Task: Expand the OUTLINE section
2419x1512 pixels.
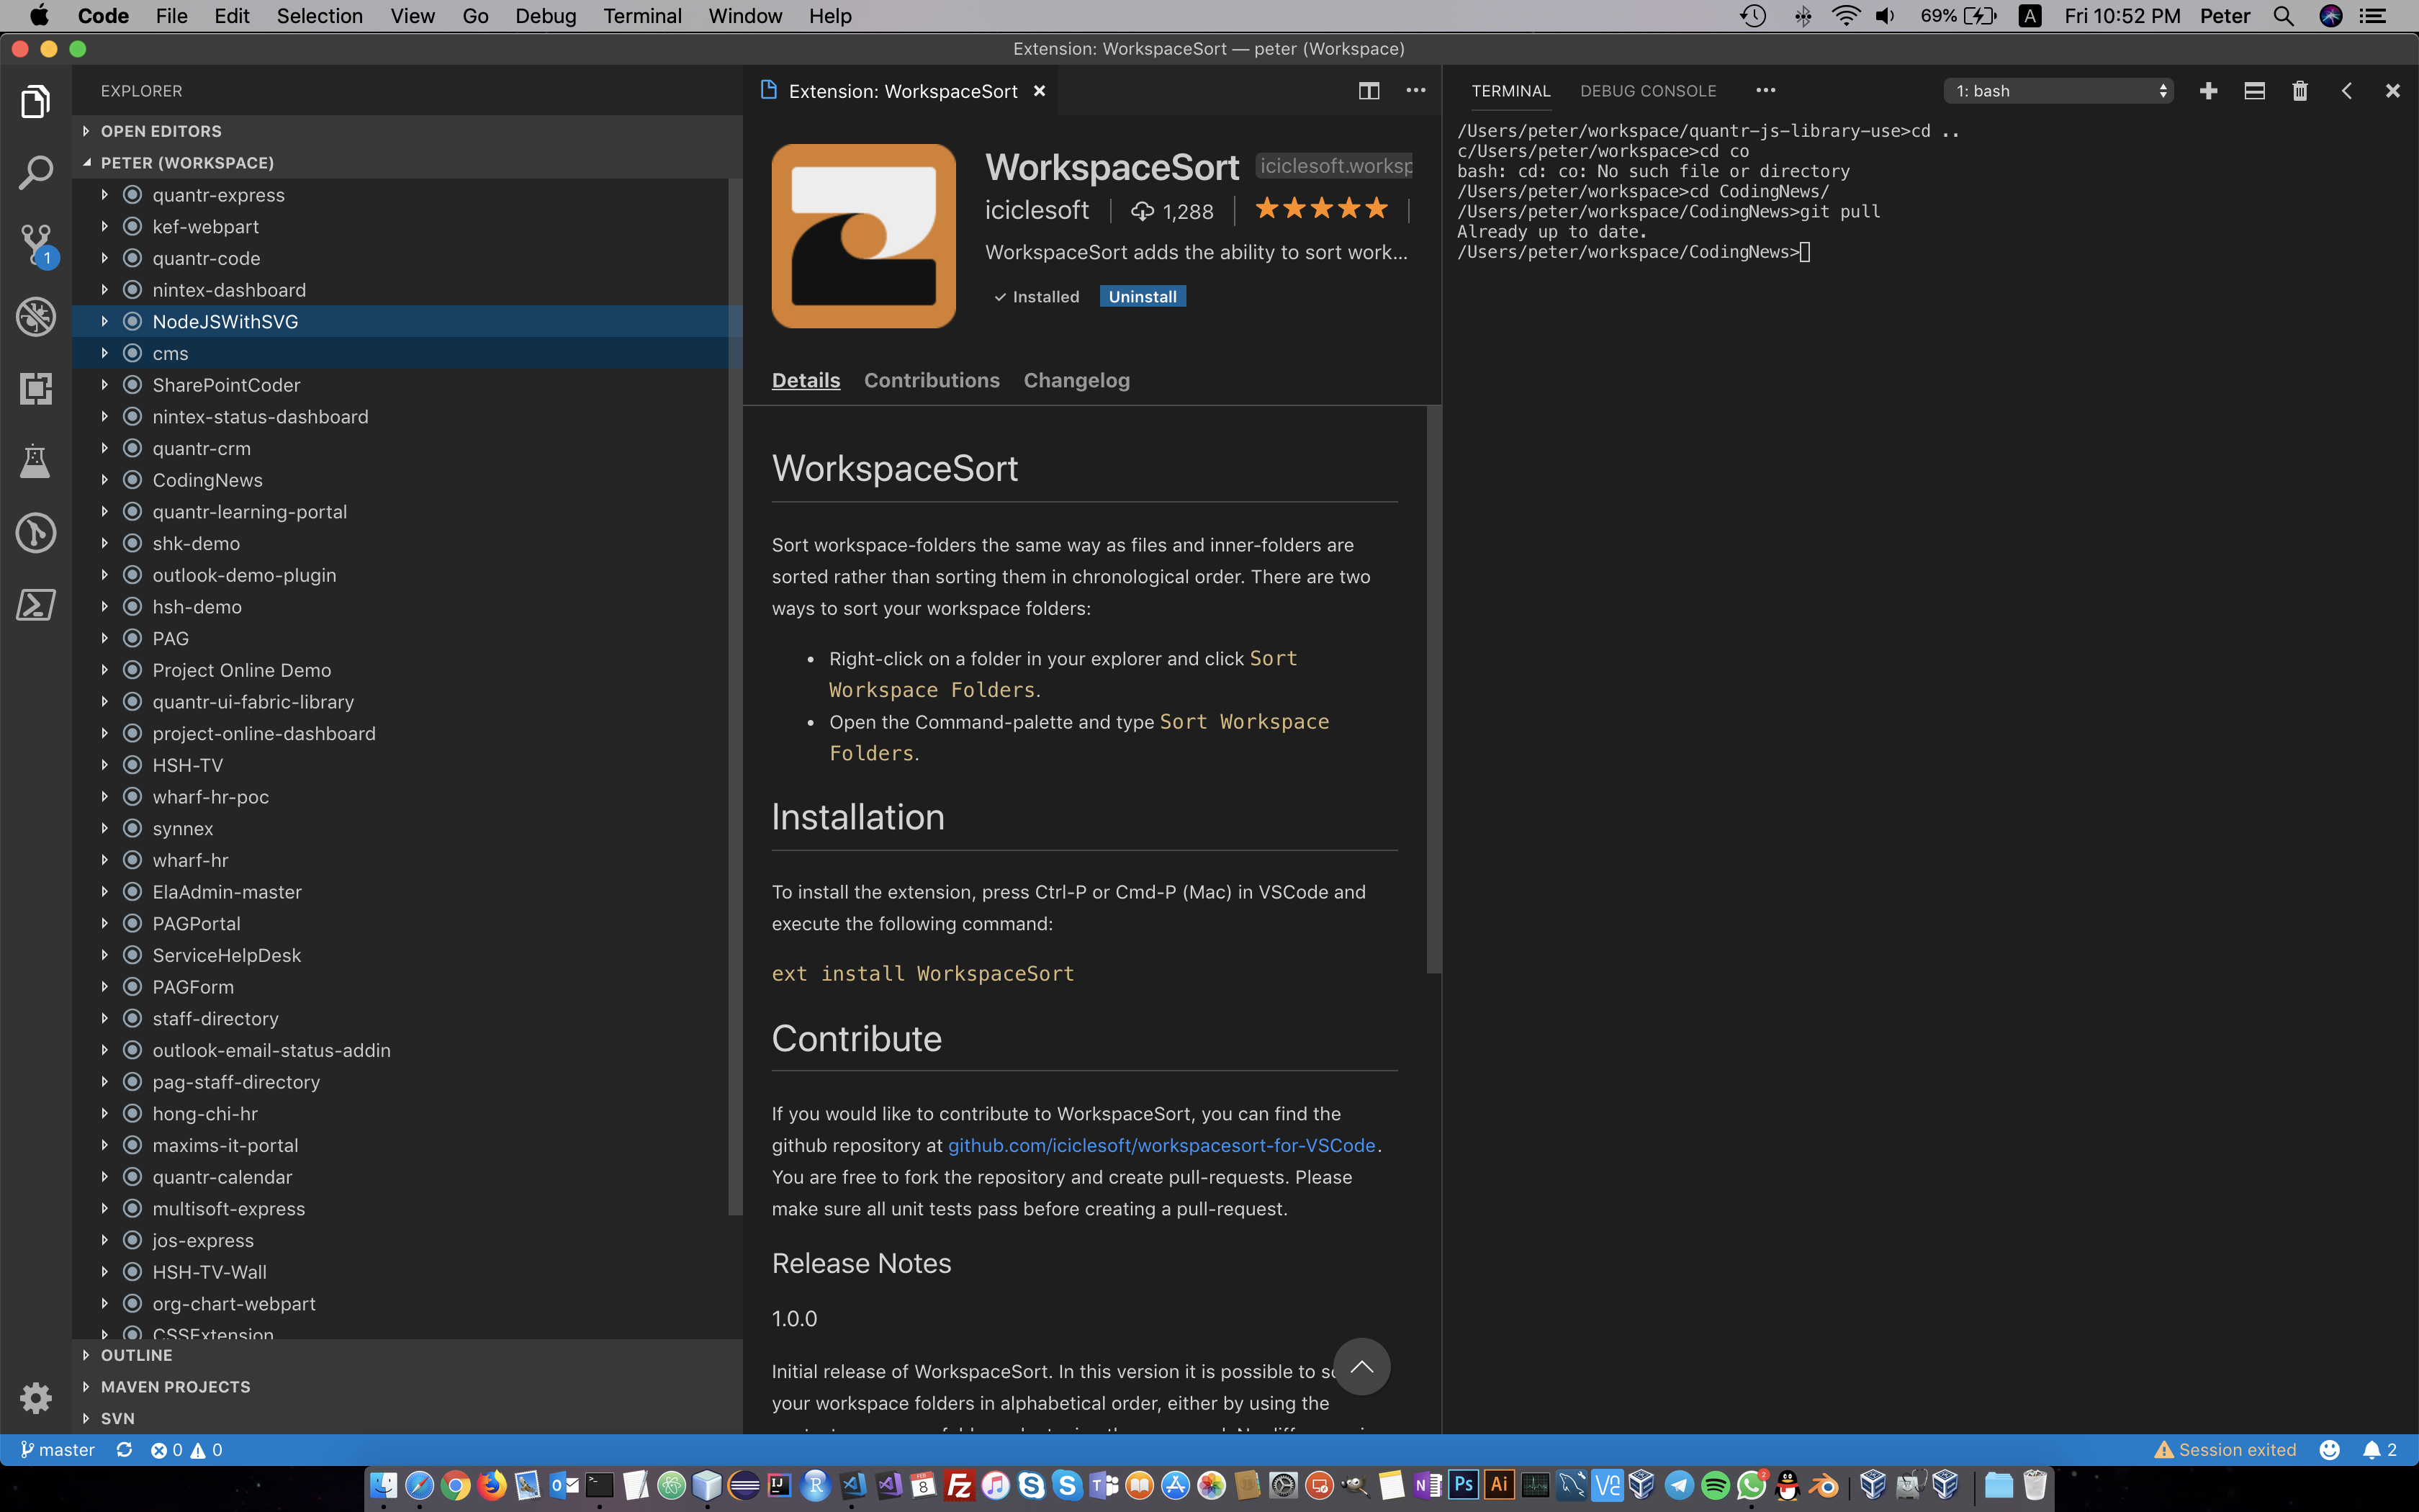Action: click(x=407, y=1355)
